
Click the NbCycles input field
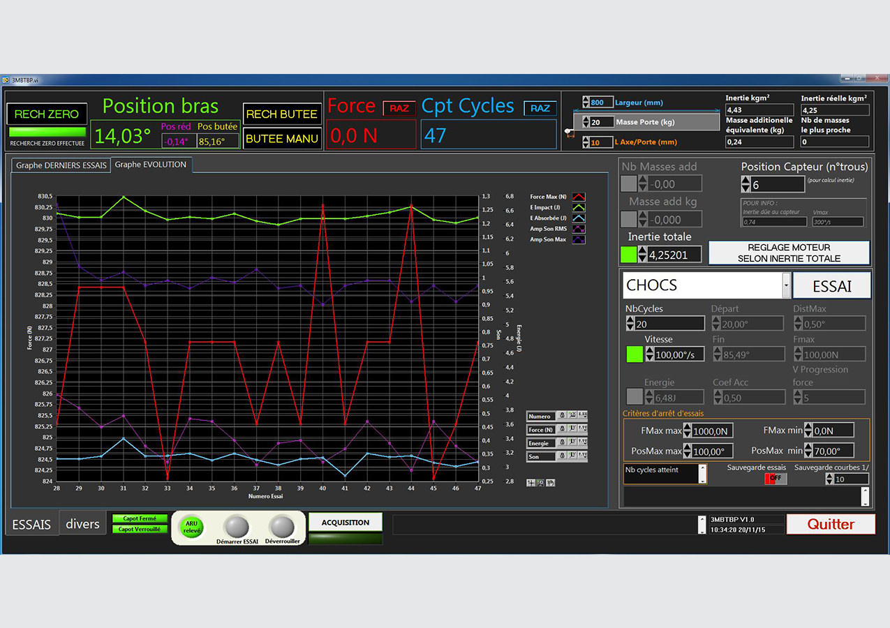click(670, 324)
